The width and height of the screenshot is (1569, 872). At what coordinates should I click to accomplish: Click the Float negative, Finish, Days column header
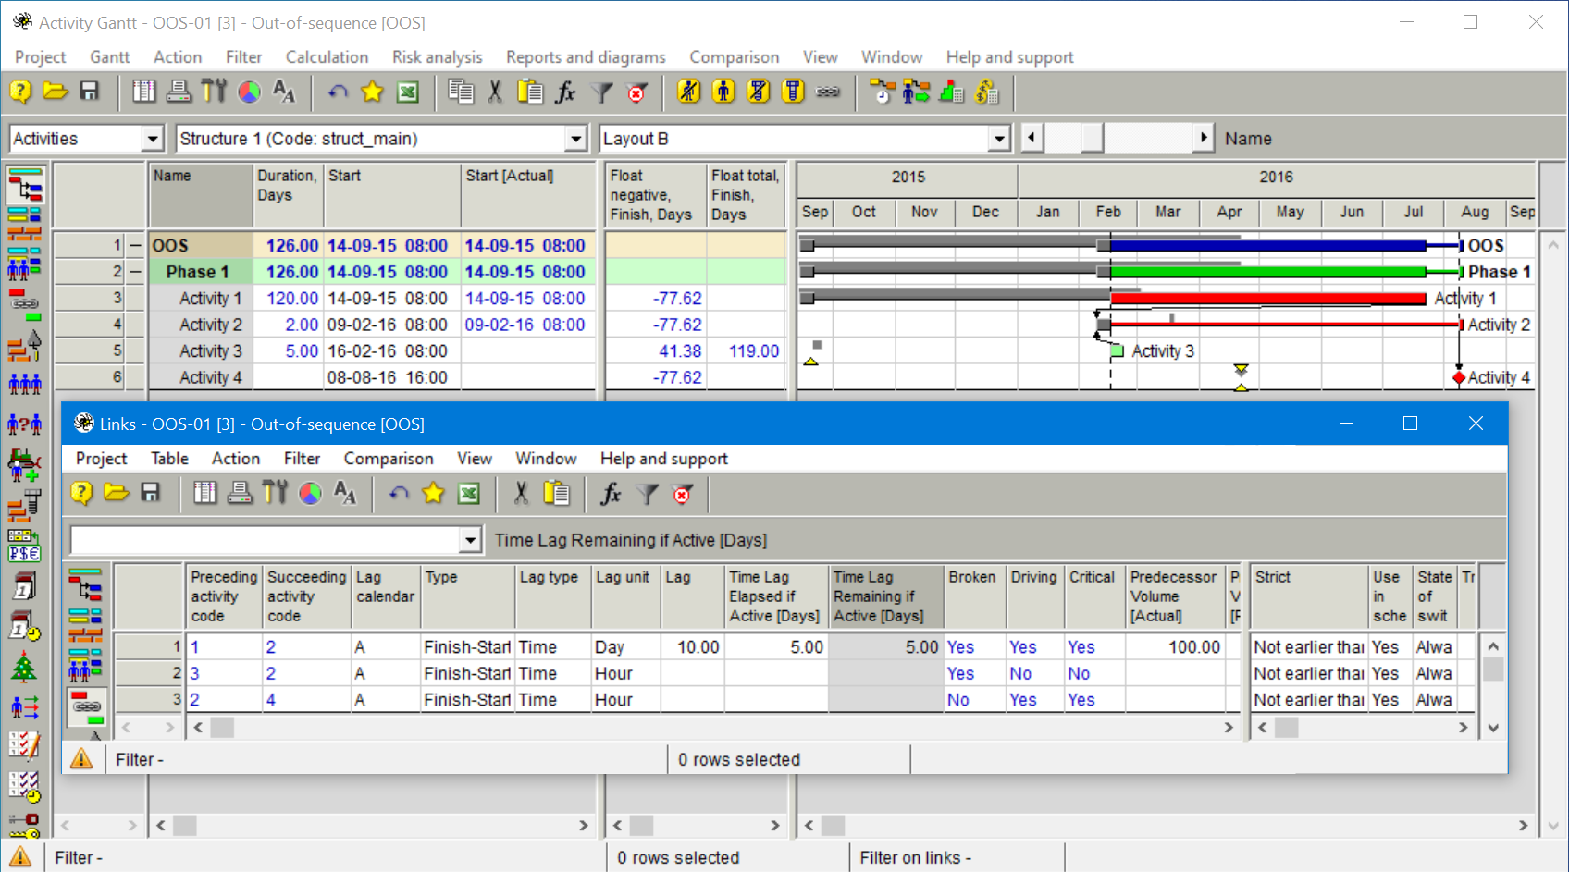pyautogui.click(x=656, y=195)
